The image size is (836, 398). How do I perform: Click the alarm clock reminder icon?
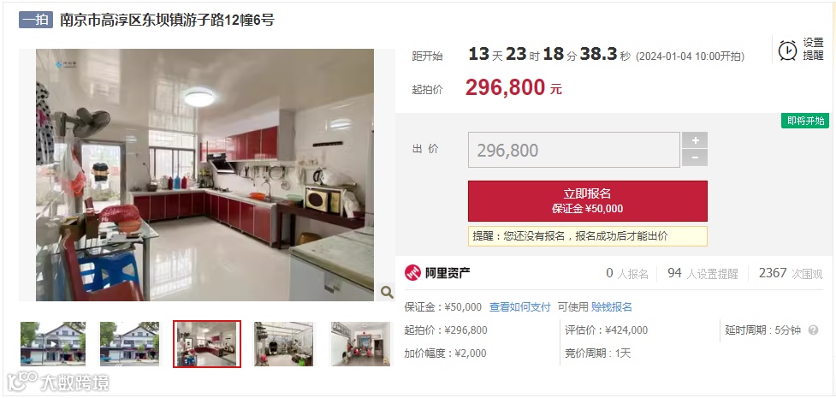787,50
